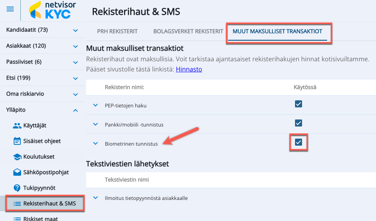Expand Ilmoitus tietopyynnöstä asiakkaalle row

pyautogui.click(x=95, y=198)
